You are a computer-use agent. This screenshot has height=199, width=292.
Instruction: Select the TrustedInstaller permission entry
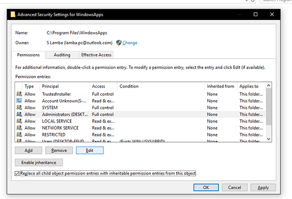[140, 94]
